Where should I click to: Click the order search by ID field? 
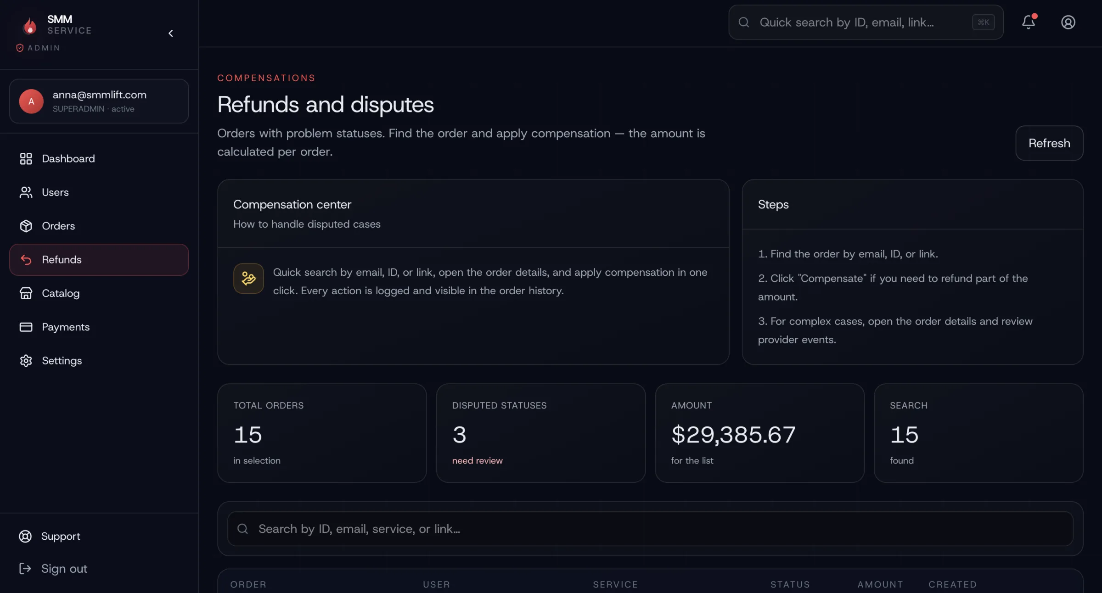tap(650, 529)
